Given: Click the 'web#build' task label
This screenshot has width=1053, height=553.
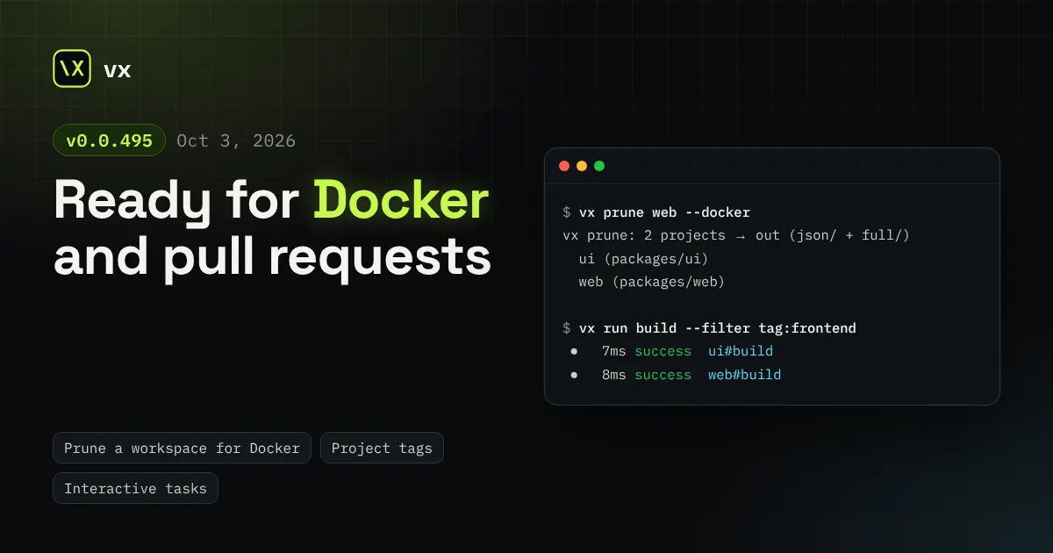Looking at the screenshot, I should click(744, 375).
